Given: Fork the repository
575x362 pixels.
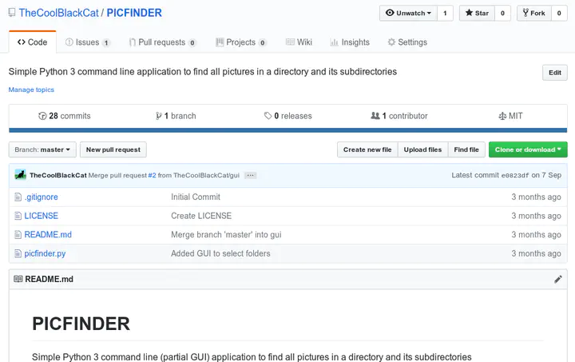Looking at the screenshot, I should click(534, 14).
